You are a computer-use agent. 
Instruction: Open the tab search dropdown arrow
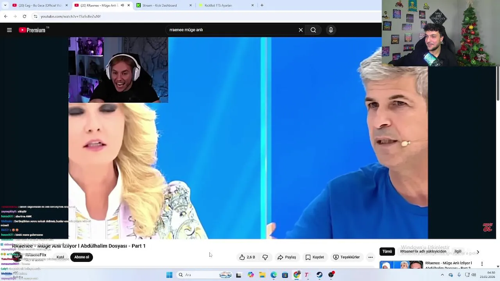click(x=5, y=5)
